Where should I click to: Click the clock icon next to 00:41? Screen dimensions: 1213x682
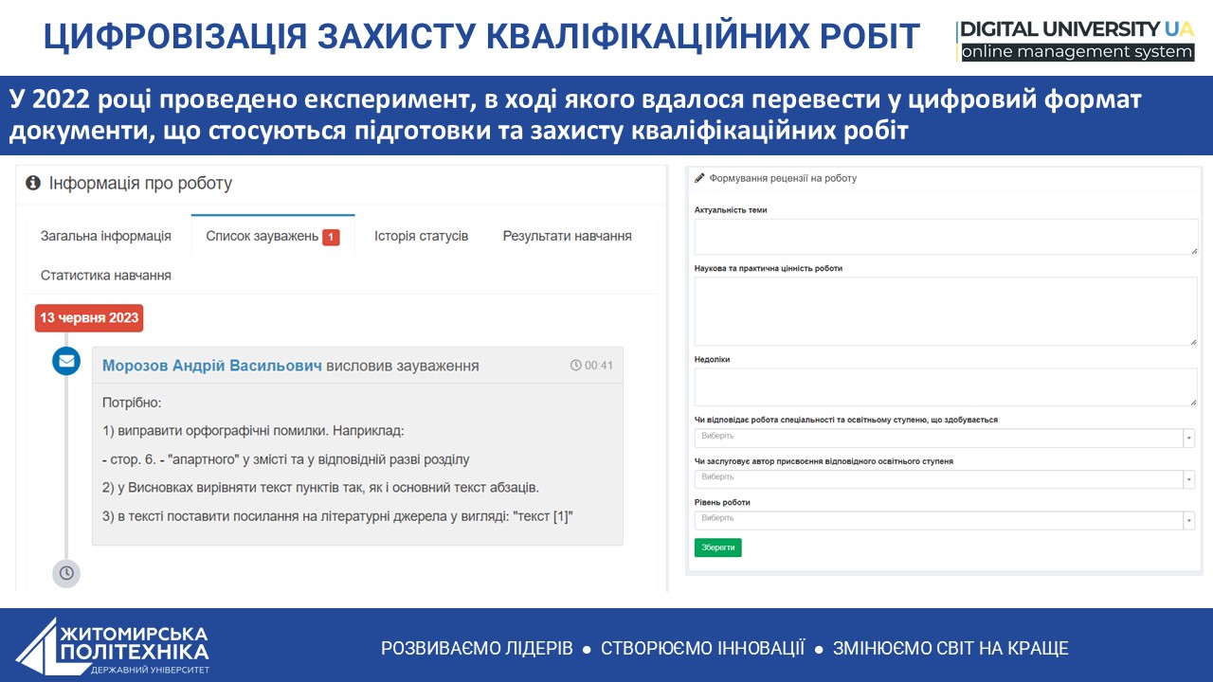point(575,366)
